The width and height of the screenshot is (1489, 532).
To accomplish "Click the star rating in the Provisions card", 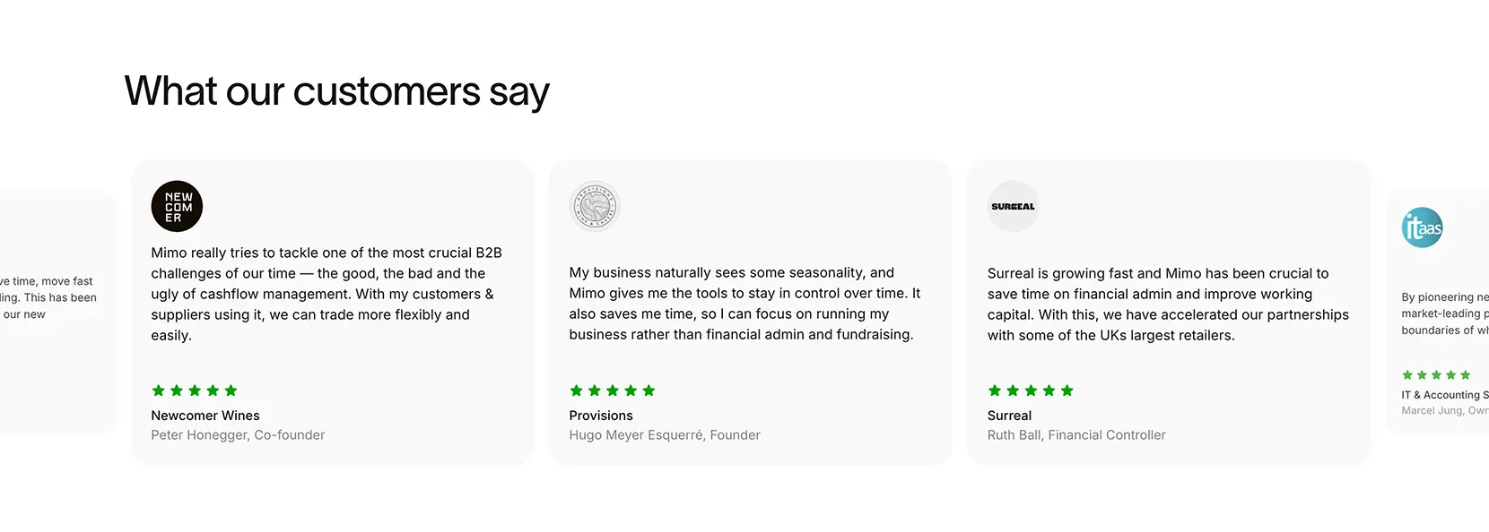I will pos(613,390).
